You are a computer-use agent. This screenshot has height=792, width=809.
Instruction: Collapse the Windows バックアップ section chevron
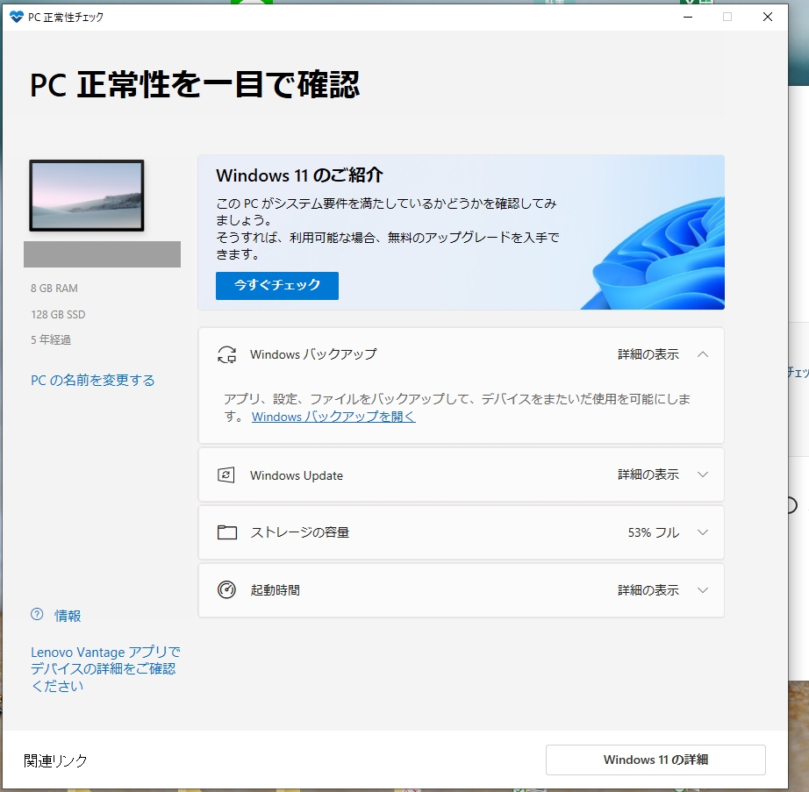(x=703, y=354)
